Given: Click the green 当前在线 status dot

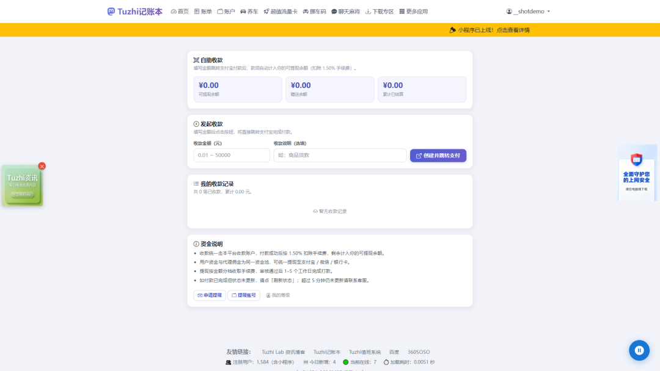Looking at the screenshot, I should click(345, 362).
